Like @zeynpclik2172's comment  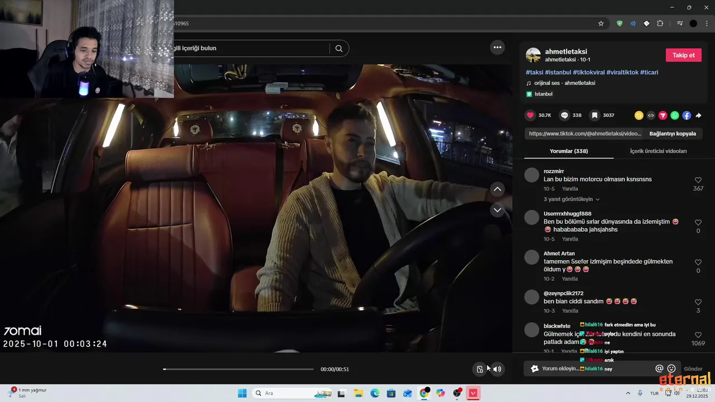[698, 303]
